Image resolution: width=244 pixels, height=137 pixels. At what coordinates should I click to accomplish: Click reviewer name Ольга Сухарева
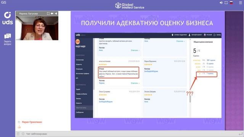[x=104, y=92]
